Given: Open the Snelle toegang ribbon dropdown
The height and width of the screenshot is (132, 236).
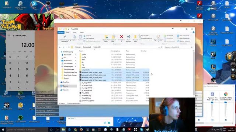Looking at the screenshot, I should point(145,38).
